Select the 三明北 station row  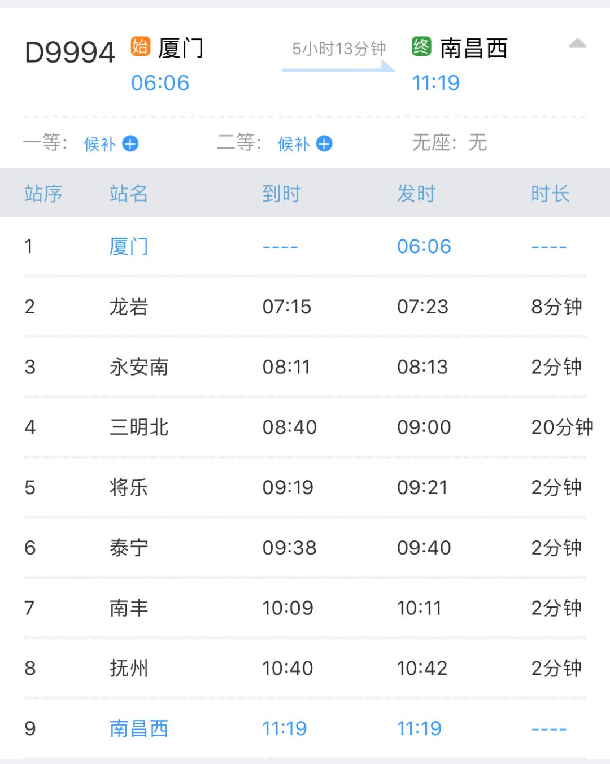139,427
